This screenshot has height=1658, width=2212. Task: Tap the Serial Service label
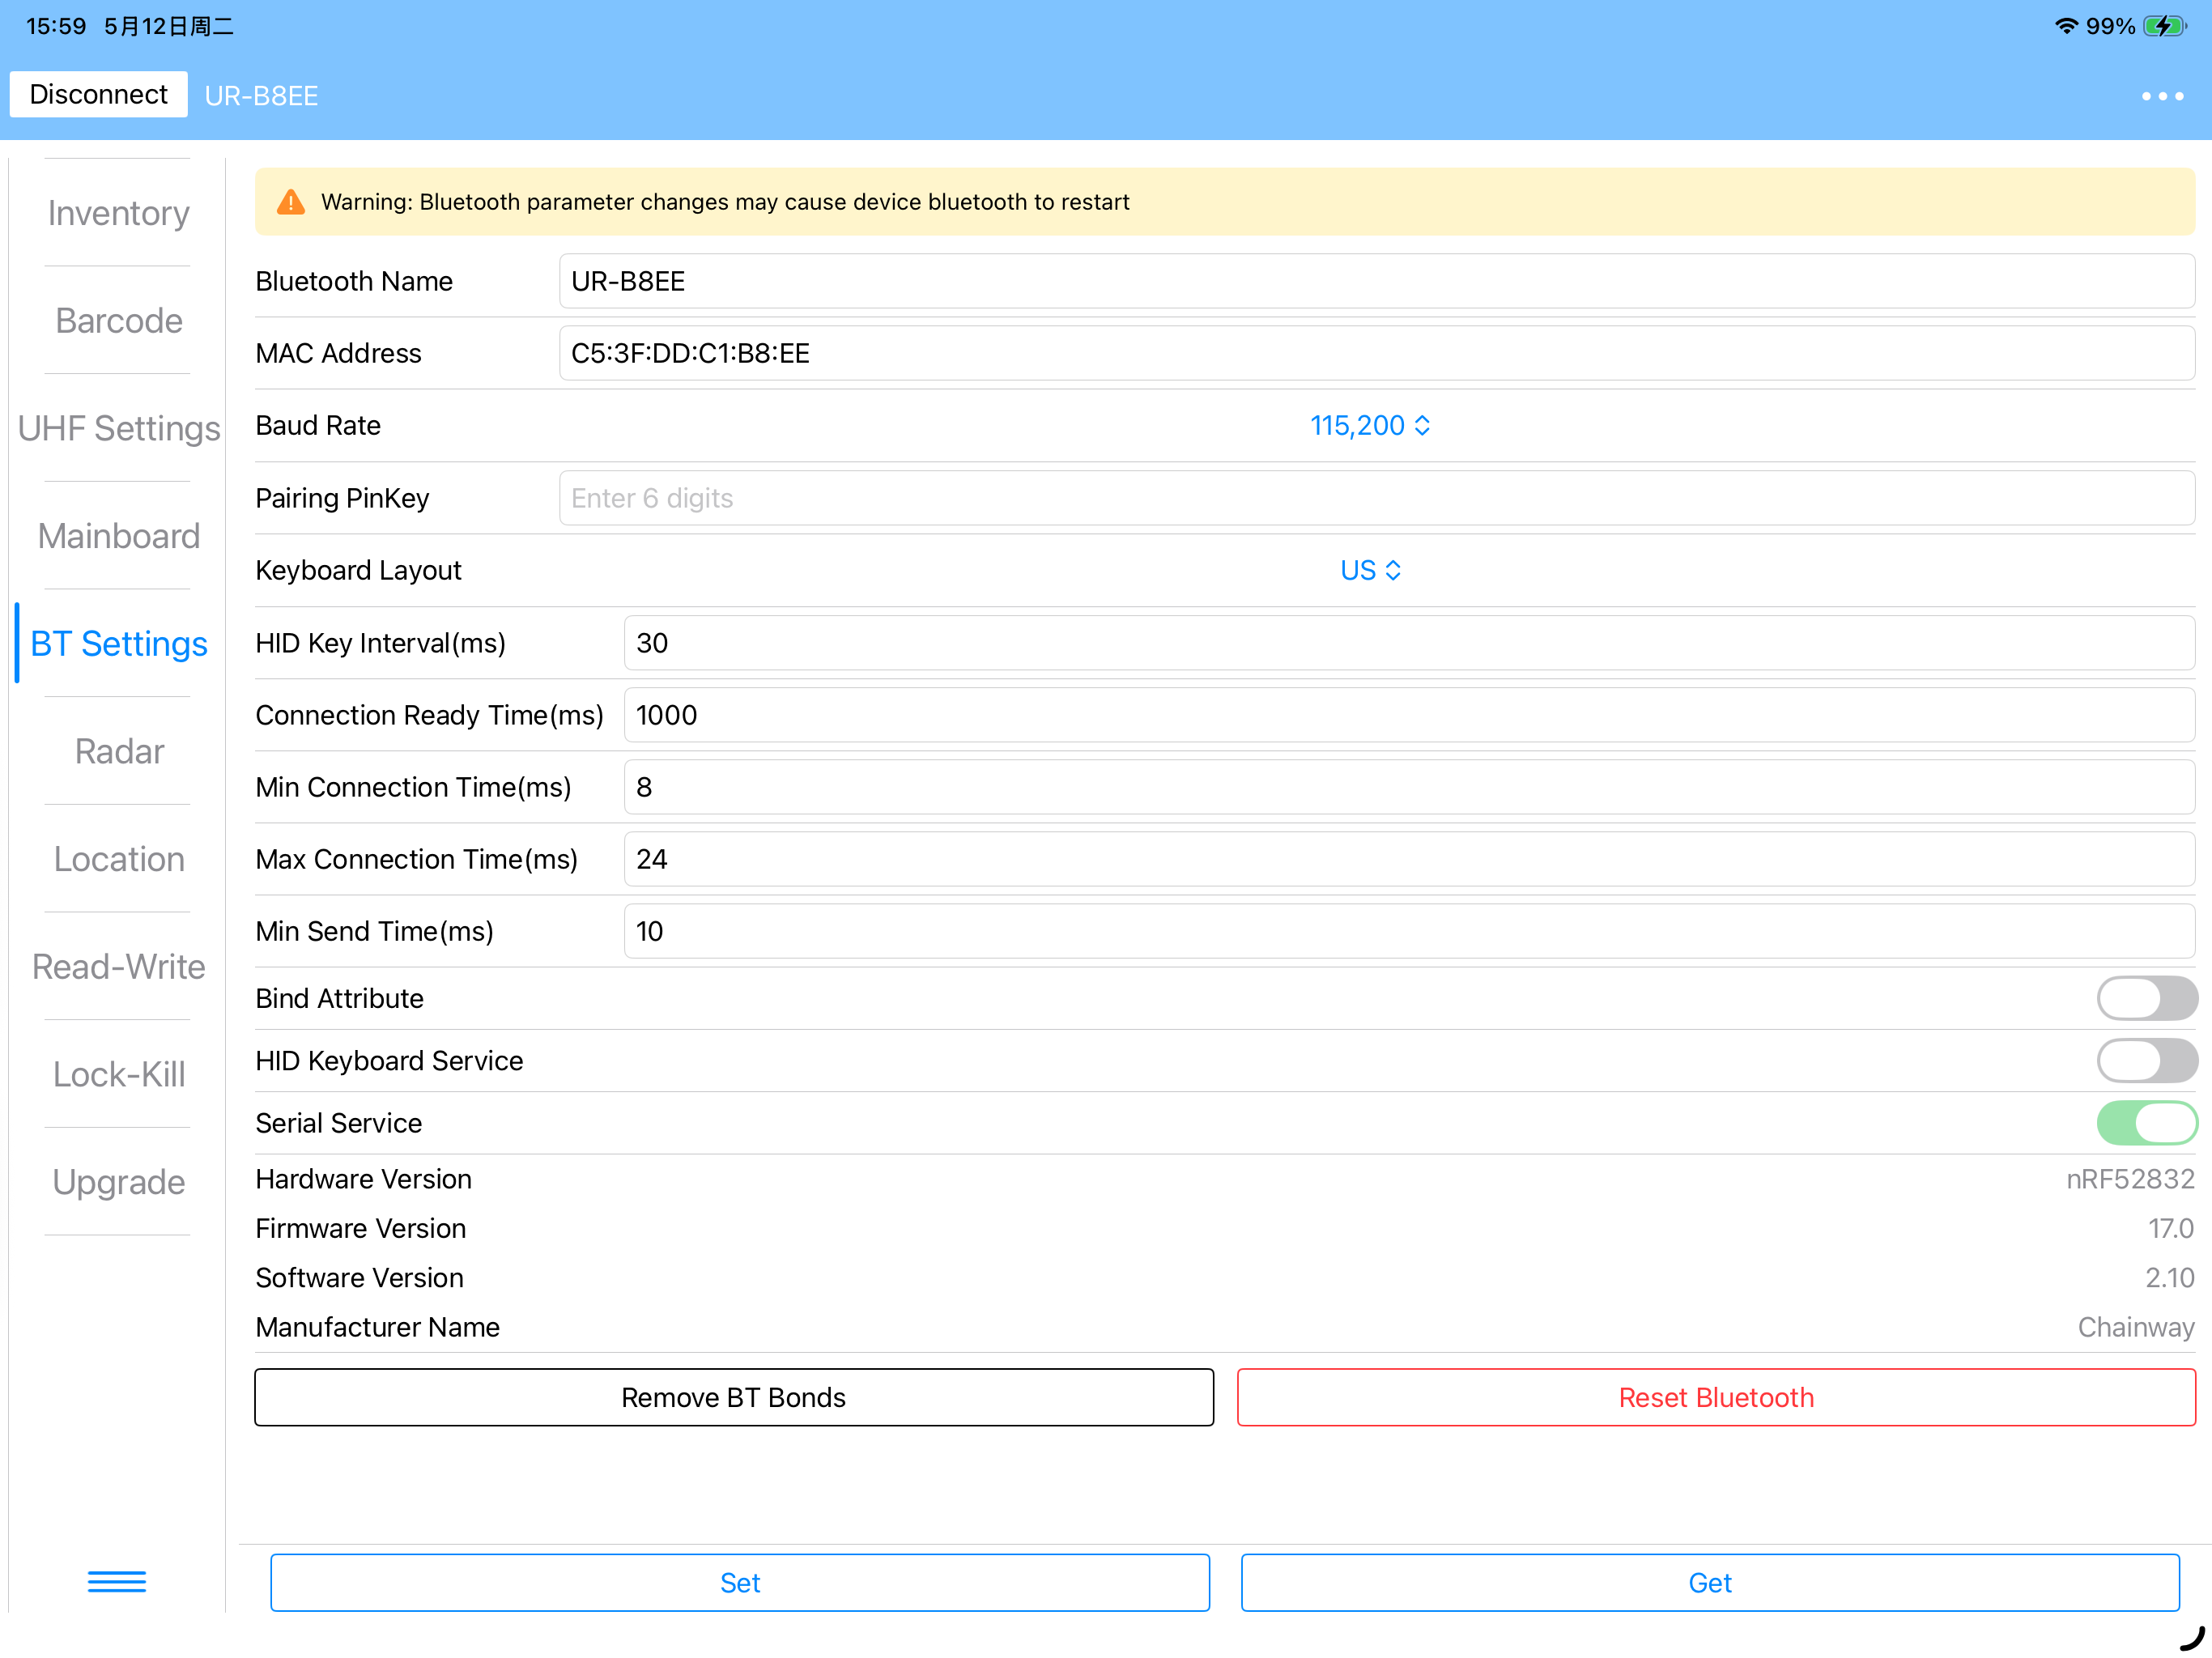338,1123
